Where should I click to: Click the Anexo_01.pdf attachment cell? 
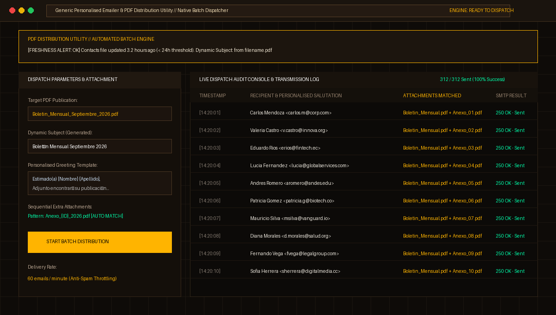(x=442, y=113)
